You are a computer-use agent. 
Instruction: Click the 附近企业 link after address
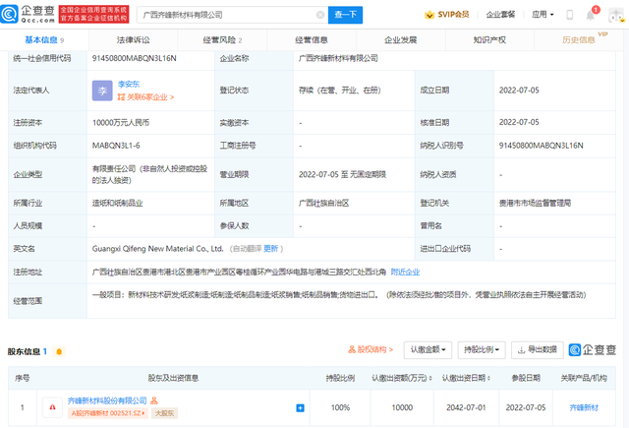tap(405, 272)
